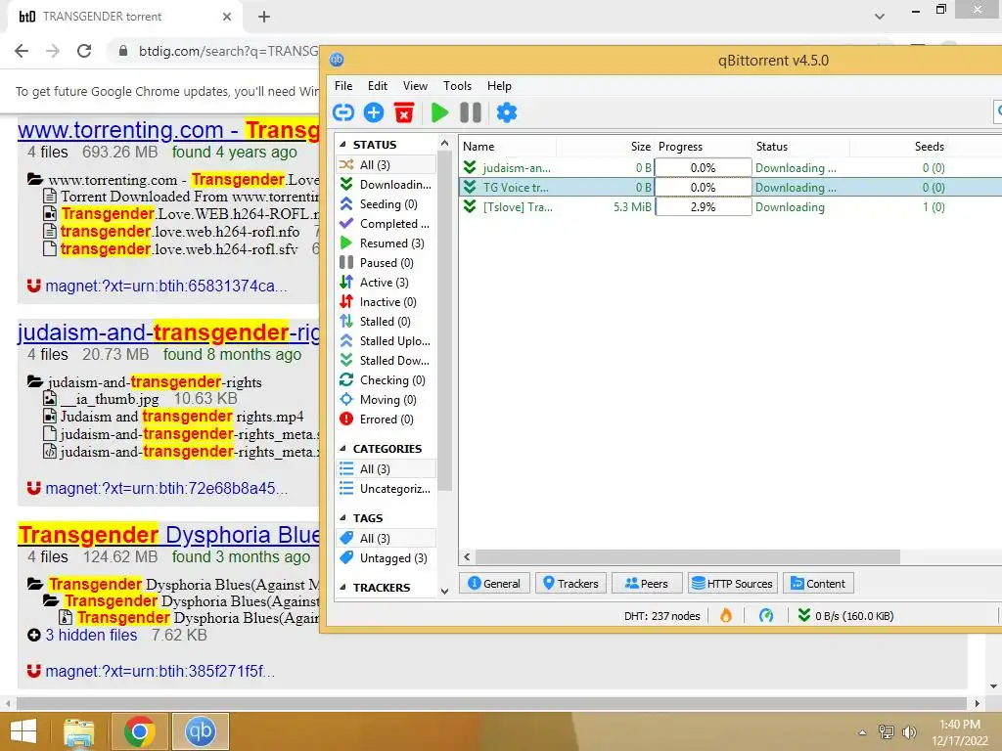Screen dimensions: 1002x751
Task: Select the Downloading status filter
Action: coord(386,185)
